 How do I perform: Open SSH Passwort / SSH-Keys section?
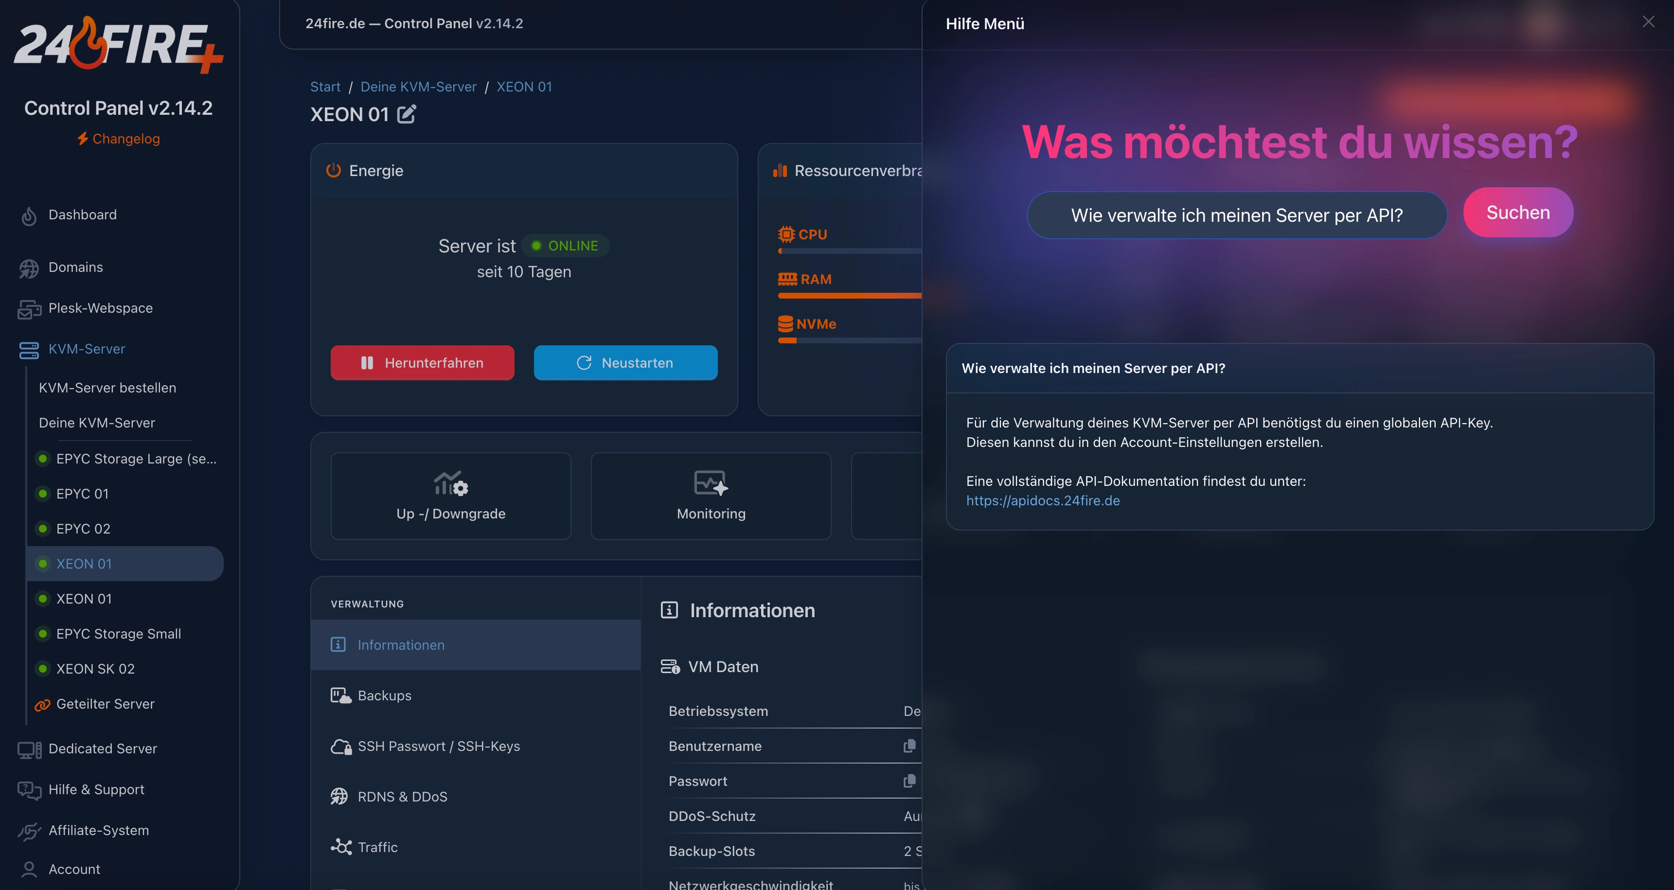click(476, 747)
